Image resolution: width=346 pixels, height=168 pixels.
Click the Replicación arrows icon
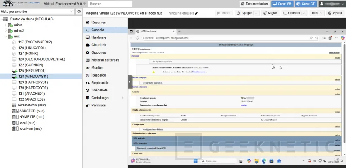coord(87,83)
